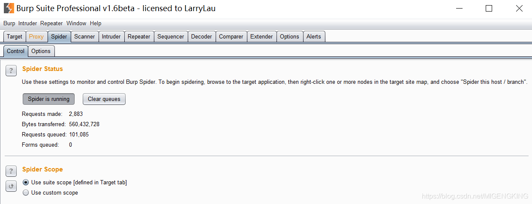The height and width of the screenshot is (204, 532).
Task: Maximize the Burp Suite window
Action: (489, 8)
